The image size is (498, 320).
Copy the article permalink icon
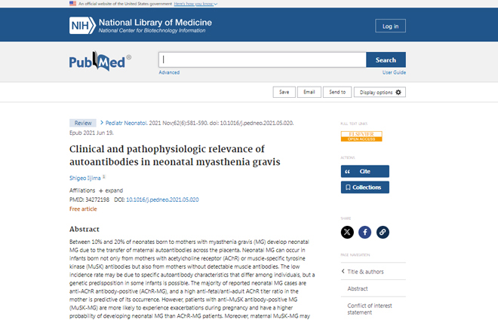(x=383, y=232)
